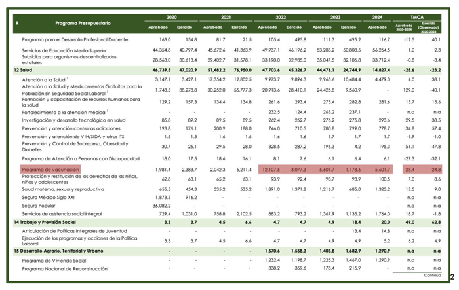Image resolution: width=459 pixels, height=290 pixels.
Task: Click the 2020 year column header
Action: point(172,17)
